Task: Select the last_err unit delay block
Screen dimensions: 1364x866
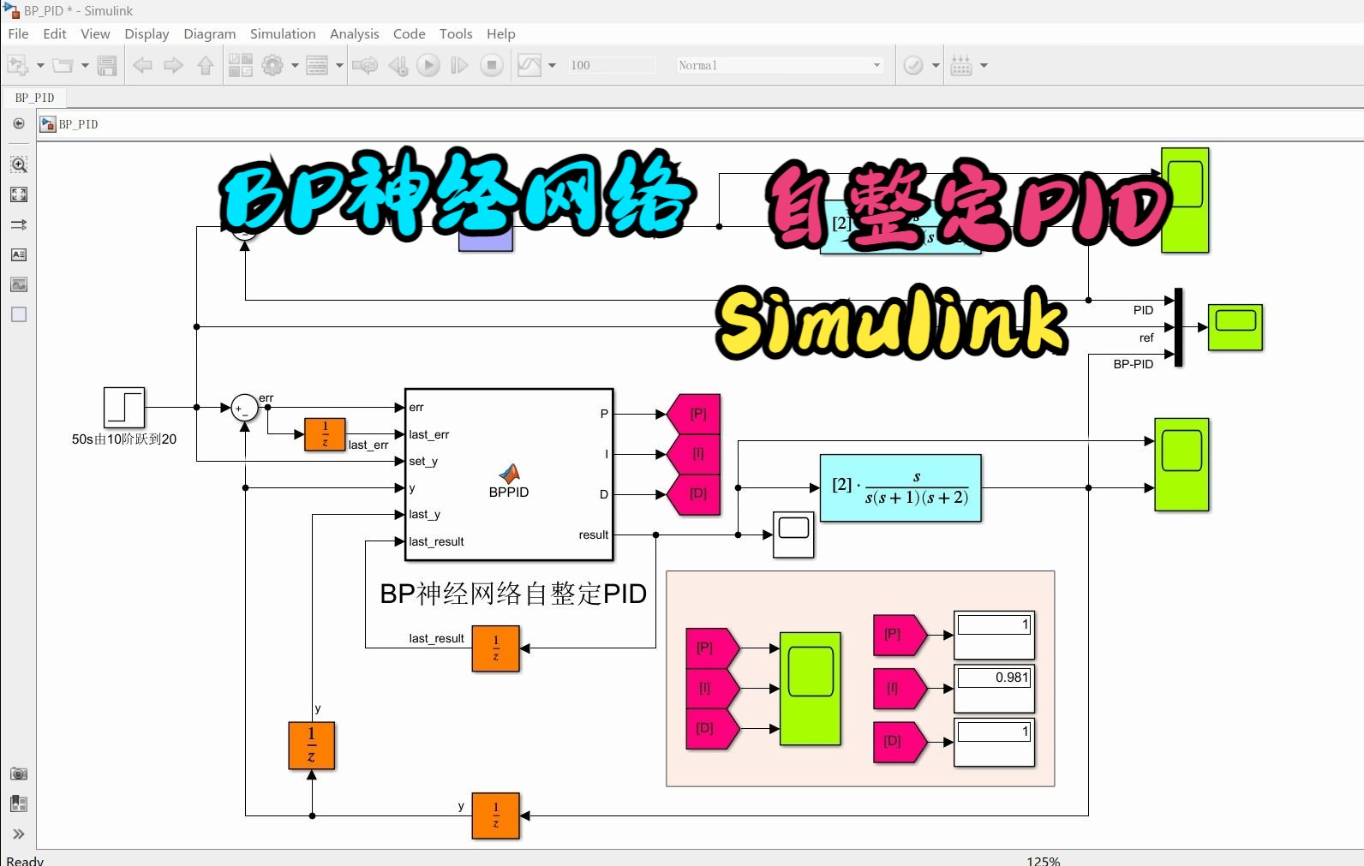Action: 325,434
